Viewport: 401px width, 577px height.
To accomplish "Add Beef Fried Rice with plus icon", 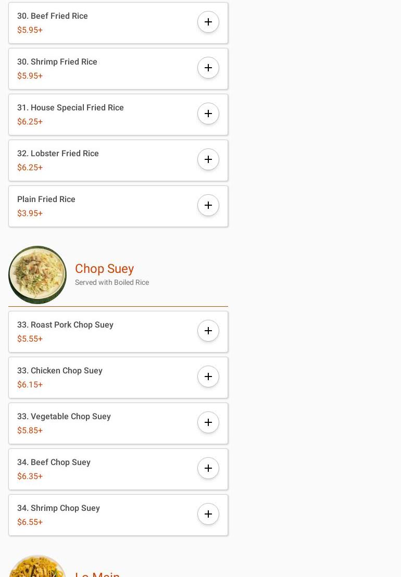I will 208,22.
